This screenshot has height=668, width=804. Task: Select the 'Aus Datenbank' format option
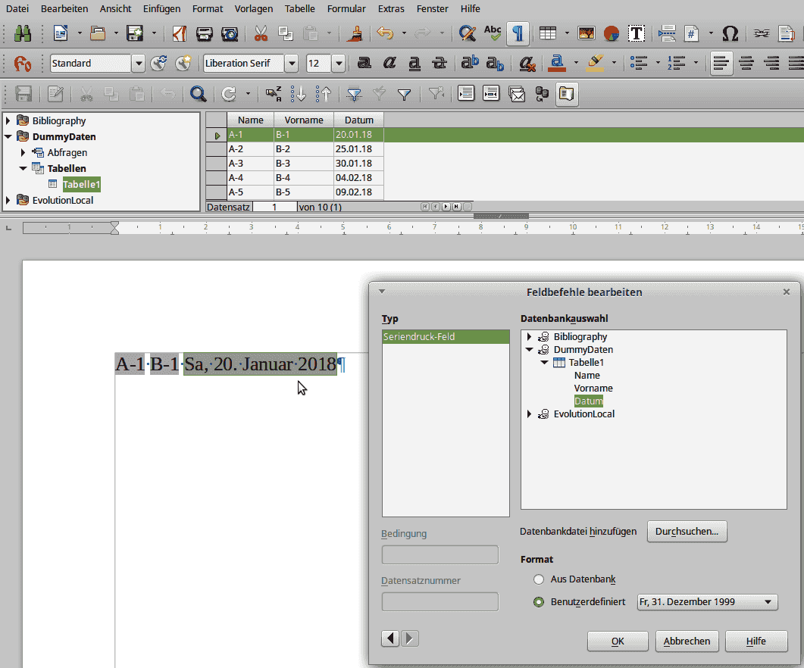538,579
